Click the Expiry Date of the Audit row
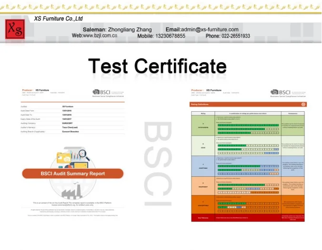 coord(73,119)
